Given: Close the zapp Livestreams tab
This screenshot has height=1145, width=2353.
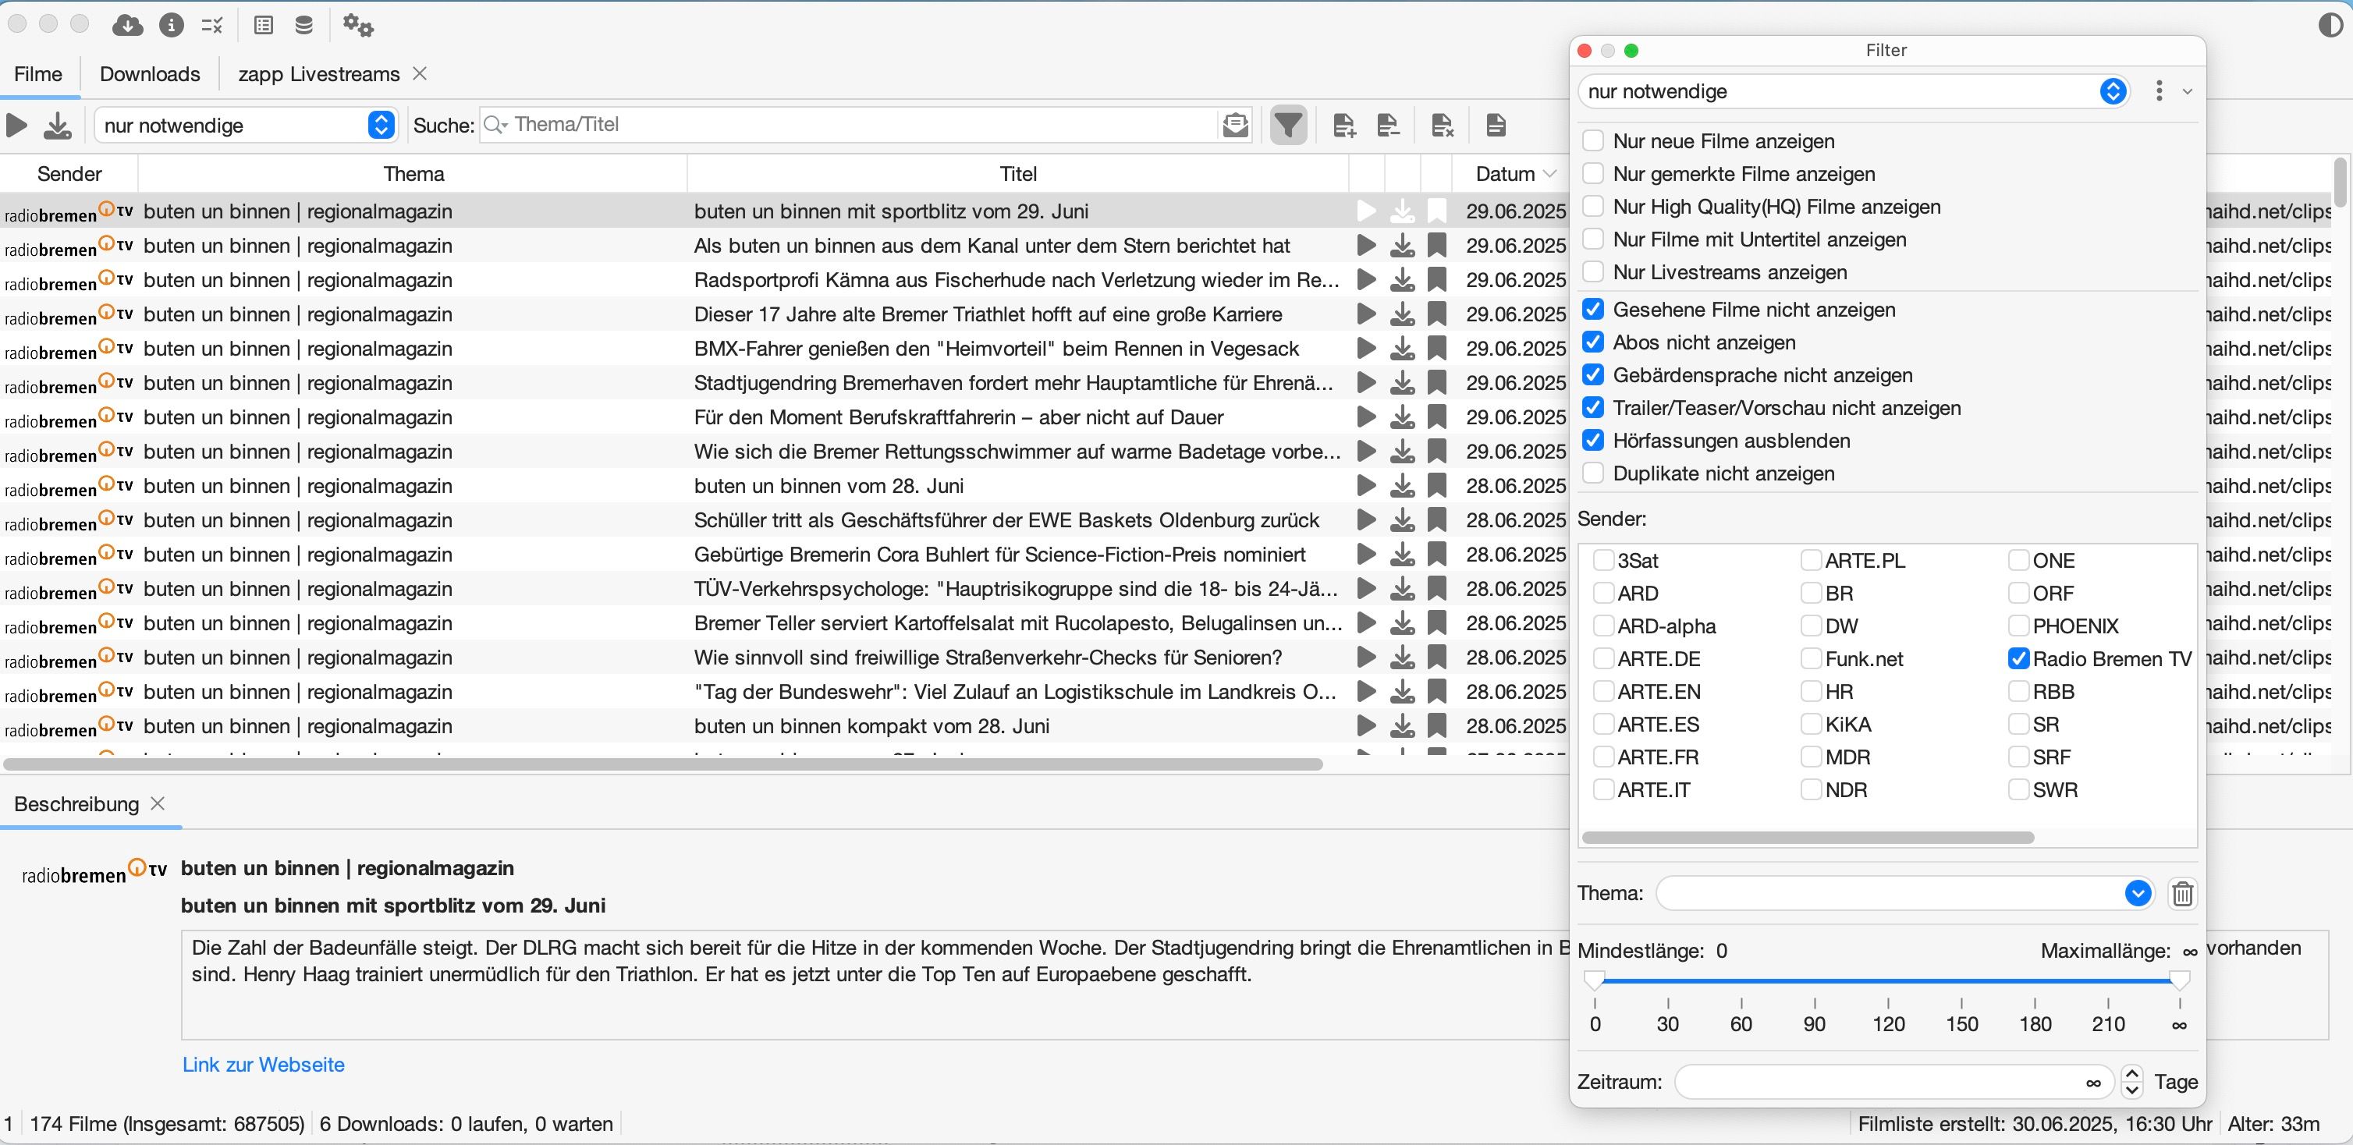Looking at the screenshot, I should 421,73.
